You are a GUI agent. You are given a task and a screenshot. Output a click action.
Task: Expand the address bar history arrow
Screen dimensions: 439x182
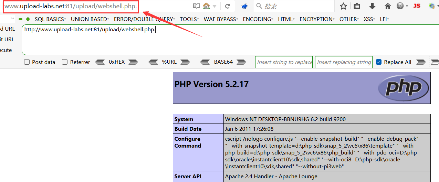click(215, 6)
